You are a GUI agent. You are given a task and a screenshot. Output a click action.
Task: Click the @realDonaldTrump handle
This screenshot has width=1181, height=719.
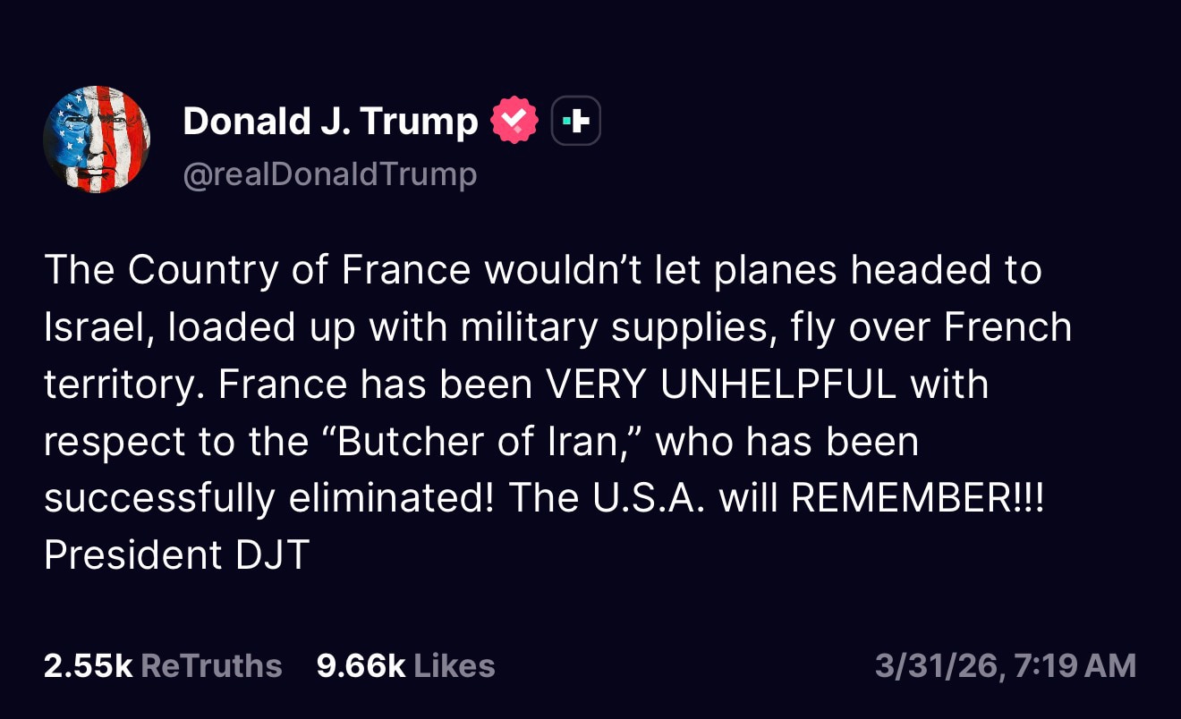click(330, 173)
